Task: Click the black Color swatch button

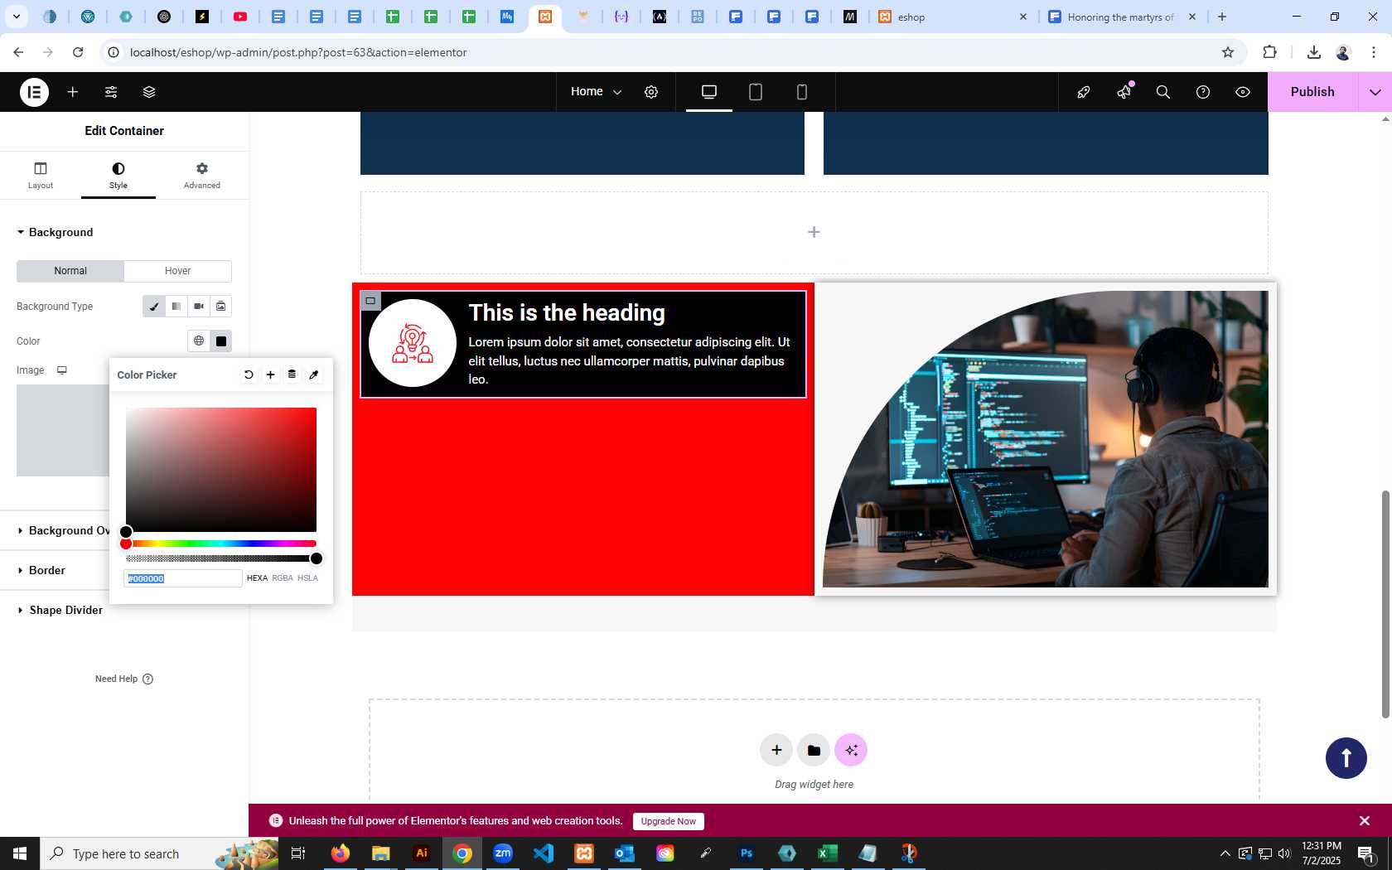Action: [x=221, y=341]
